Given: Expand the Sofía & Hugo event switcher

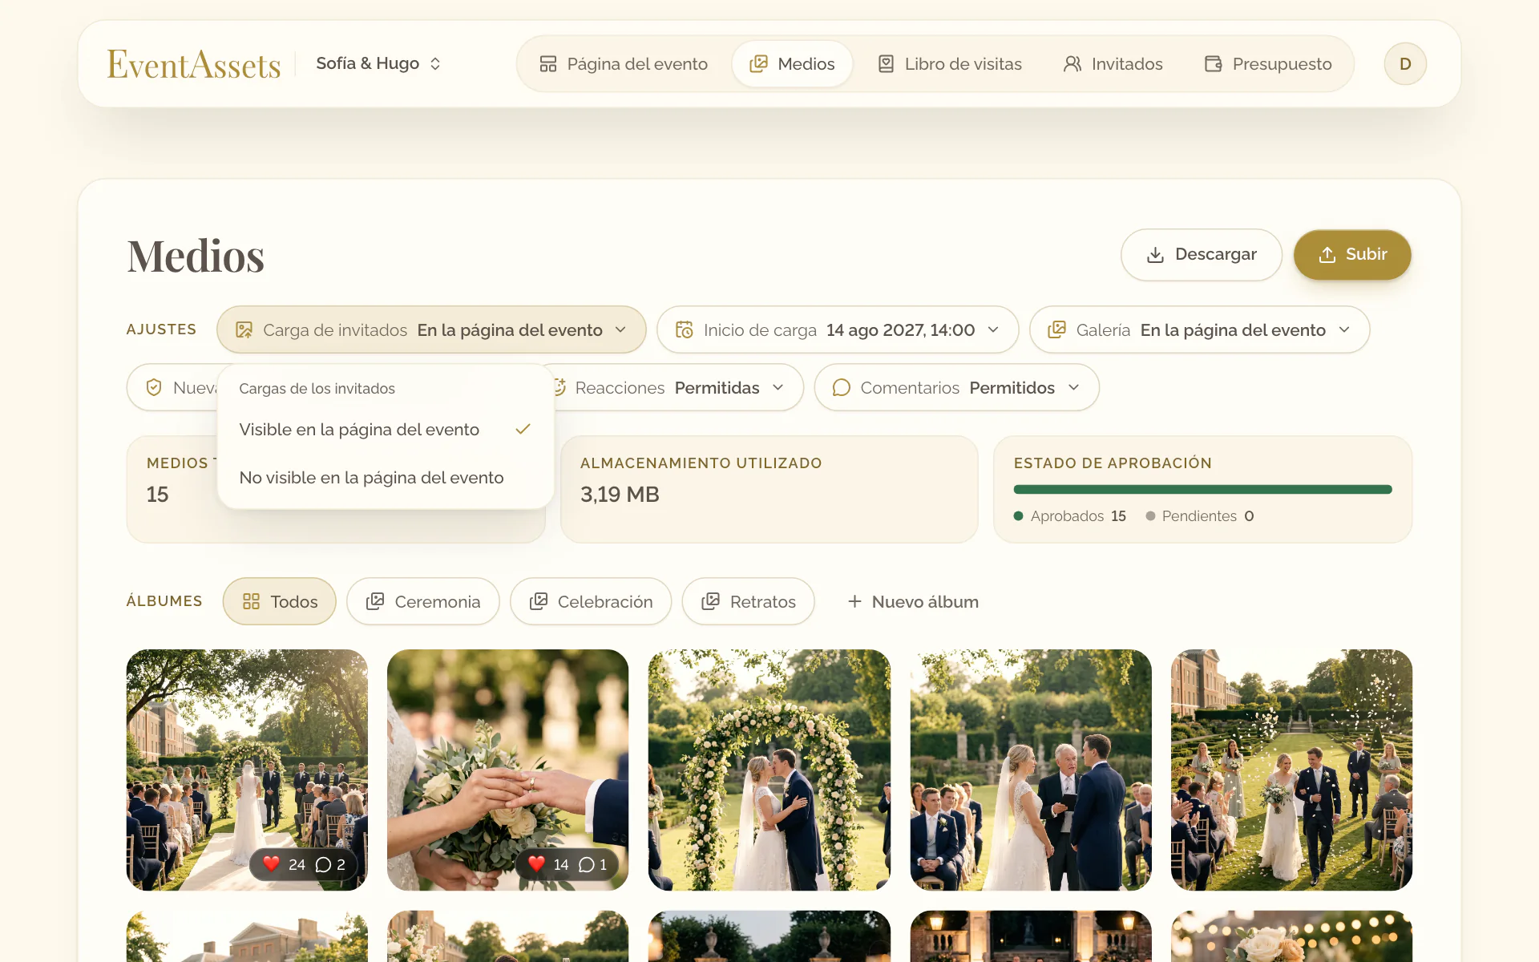Looking at the screenshot, I should pyautogui.click(x=378, y=63).
